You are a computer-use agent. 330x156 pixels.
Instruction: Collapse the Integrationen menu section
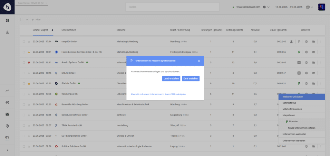302,115
